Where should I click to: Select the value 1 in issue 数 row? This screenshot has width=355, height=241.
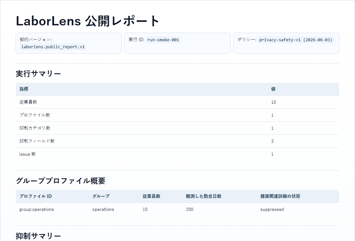click(x=272, y=154)
